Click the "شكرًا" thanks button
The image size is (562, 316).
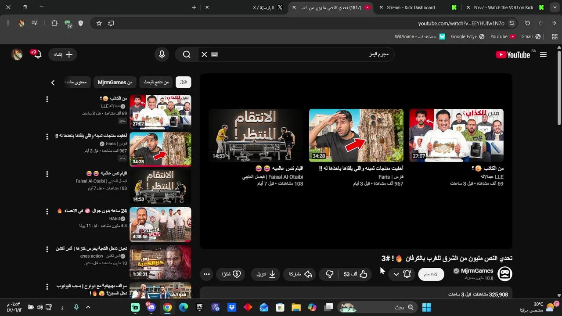231,274
